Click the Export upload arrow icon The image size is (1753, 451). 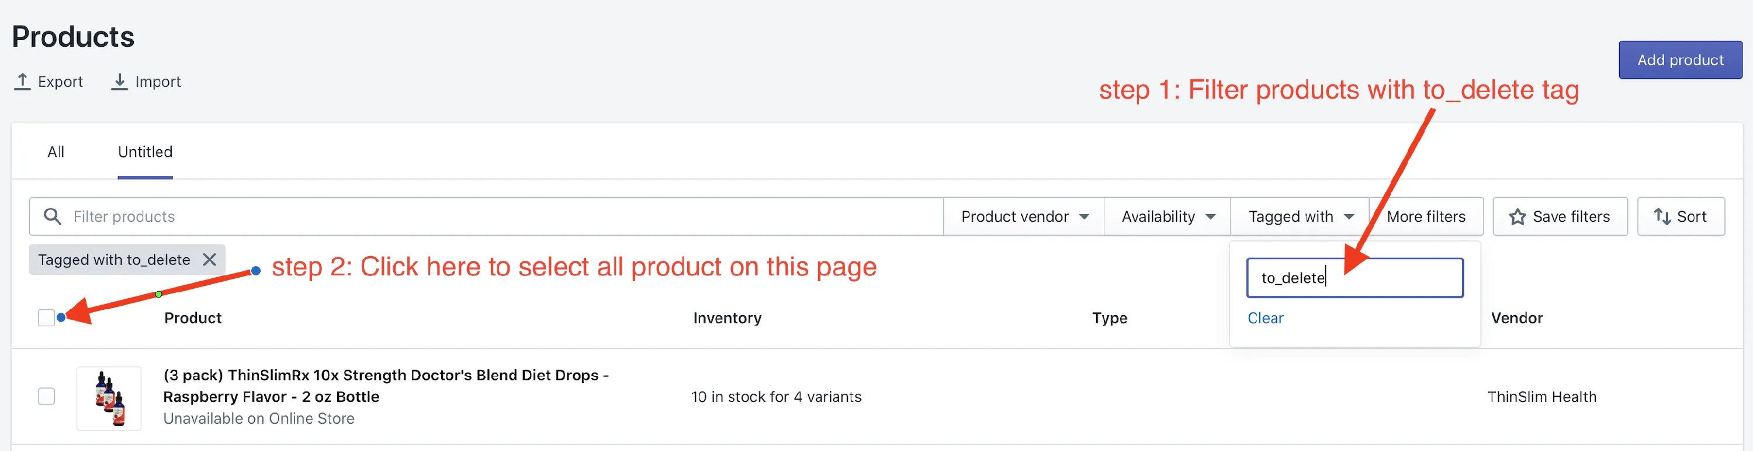[22, 82]
